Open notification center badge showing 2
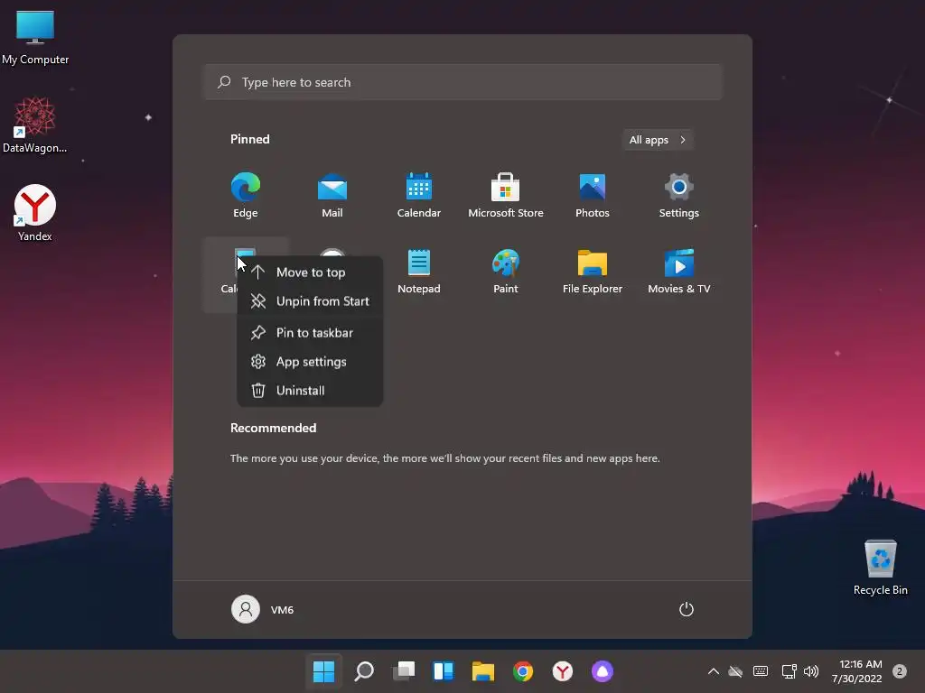Image resolution: width=925 pixels, height=693 pixels. [900, 671]
